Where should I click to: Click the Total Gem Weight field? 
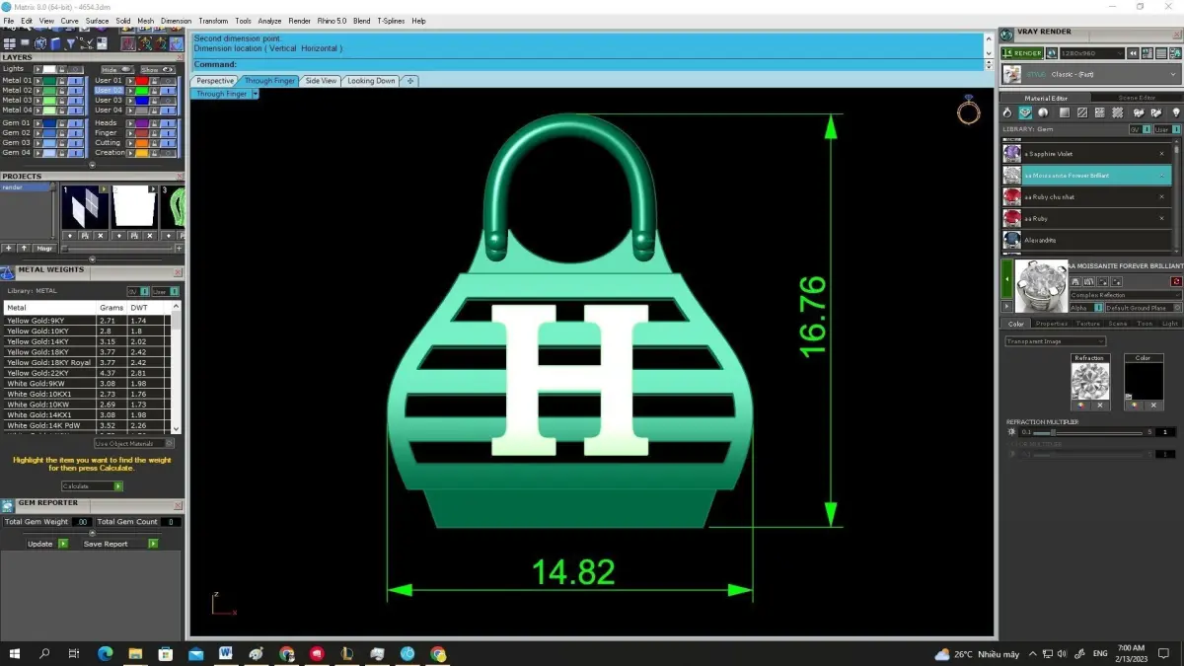(x=82, y=522)
